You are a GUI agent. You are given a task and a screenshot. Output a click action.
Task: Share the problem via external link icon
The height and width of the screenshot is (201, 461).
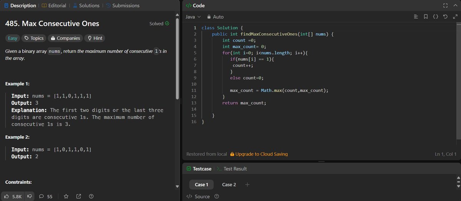[x=79, y=196]
